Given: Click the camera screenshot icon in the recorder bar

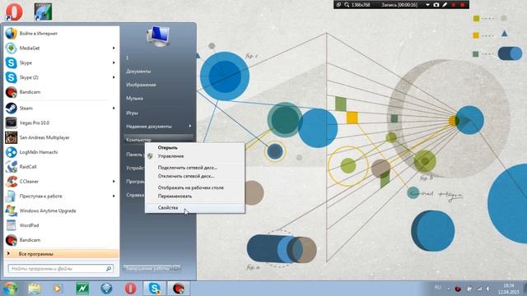Looking at the screenshot, I should [436, 5].
